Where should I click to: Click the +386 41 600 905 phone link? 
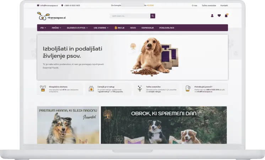pyautogui.click(x=72, y=6)
